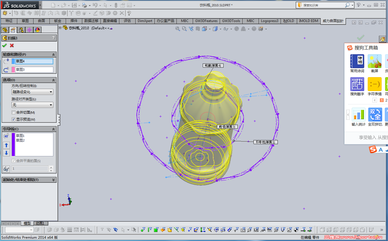Viewport: 388px width, 241px height.
Task: Open the 路径对齐类型 dropdown set to 无
Action: click(x=32, y=105)
